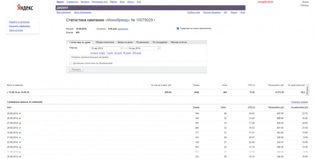
Task: Click the blue info icon near funds notice
Action: (x=178, y=28)
